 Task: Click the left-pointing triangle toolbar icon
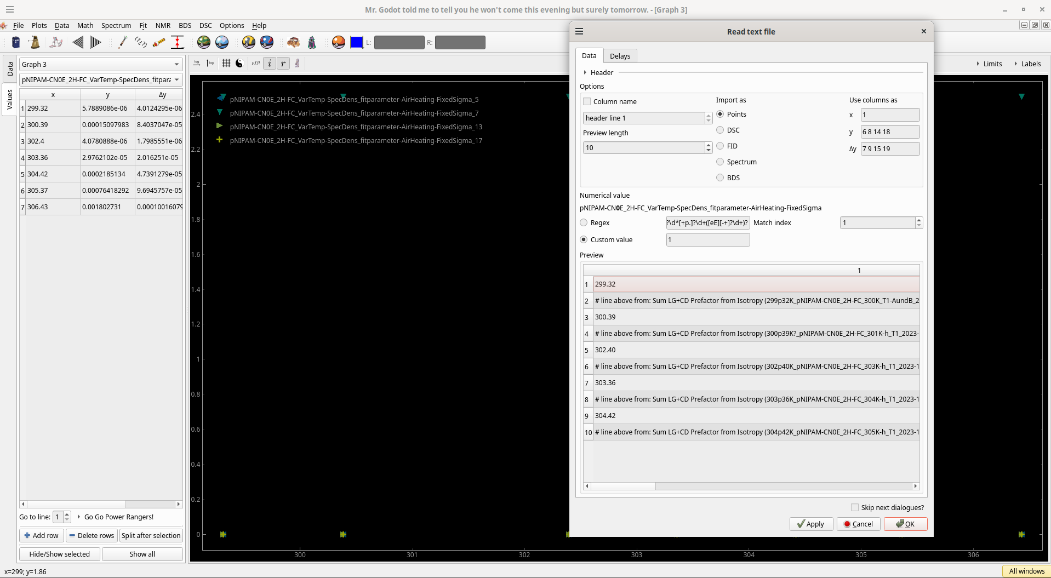pyautogui.click(x=78, y=42)
